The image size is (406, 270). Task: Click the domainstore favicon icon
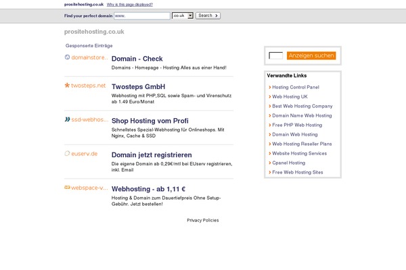pos(67,57)
